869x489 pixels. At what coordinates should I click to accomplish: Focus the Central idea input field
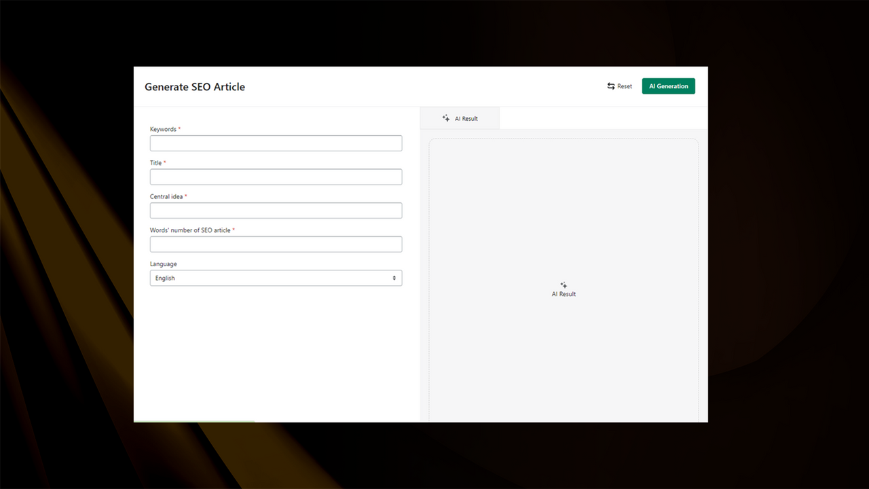[x=276, y=211]
